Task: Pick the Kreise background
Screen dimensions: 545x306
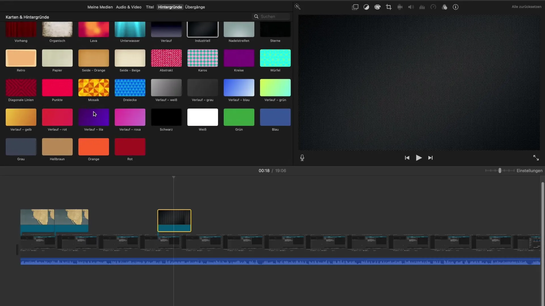Action: 239,58
